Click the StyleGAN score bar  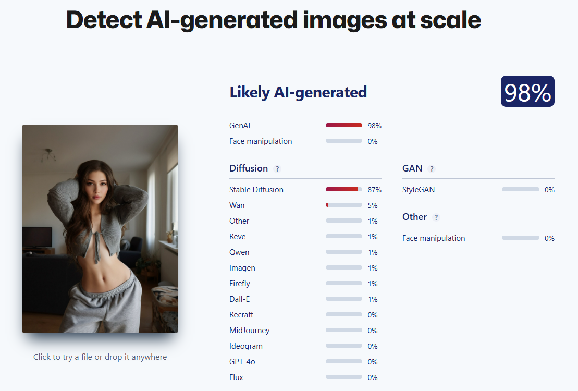click(x=520, y=190)
